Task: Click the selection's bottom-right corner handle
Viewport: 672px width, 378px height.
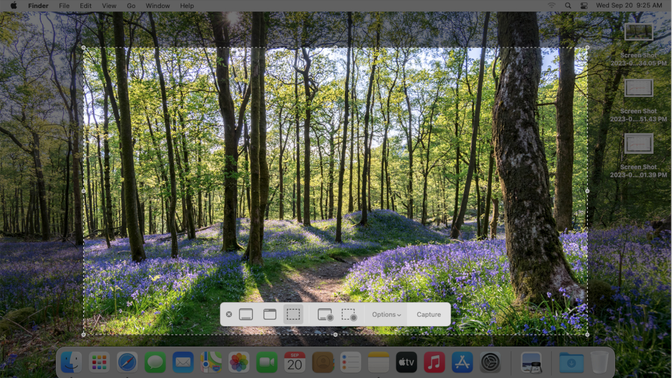Action: pyautogui.click(x=587, y=334)
